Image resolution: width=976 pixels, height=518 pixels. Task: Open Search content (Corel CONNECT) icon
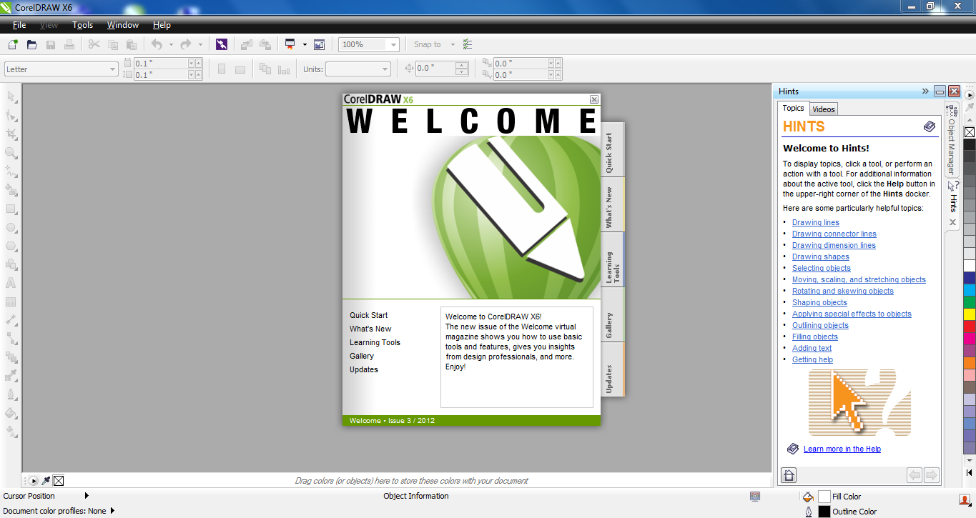pos(222,44)
